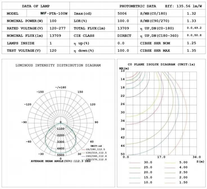Screen dimensions: 207x189
Task: Click the 25.0 lux legend line
Action: [x=135, y=168]
